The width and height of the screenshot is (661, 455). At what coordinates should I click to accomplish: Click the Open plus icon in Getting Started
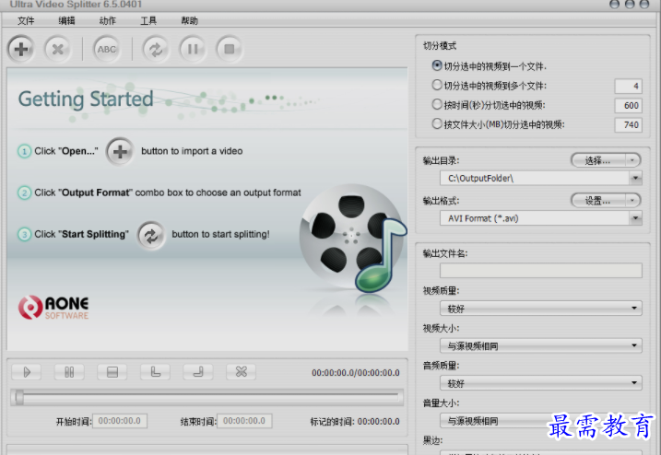coord(120,151)
